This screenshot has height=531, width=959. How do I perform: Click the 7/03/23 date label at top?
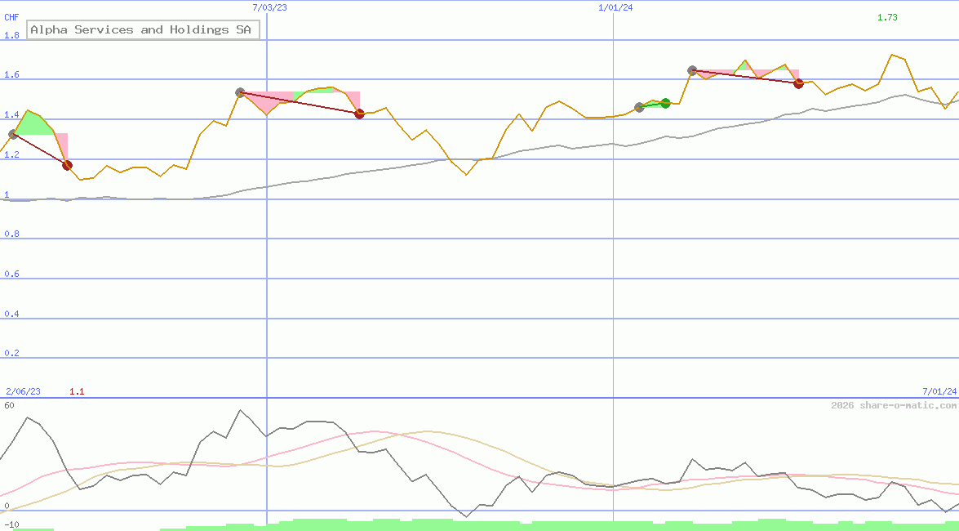270,7
